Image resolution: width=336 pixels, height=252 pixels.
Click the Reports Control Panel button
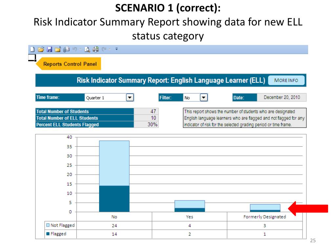pos(70,64)
